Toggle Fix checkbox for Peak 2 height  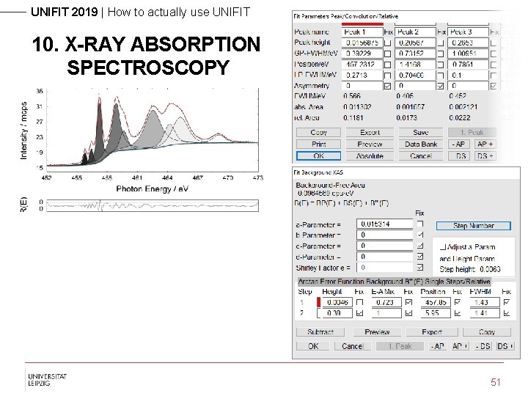(441, 43)
